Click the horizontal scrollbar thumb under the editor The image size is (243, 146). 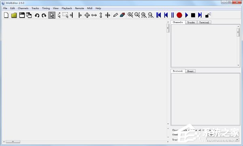(x=13, y=142)
